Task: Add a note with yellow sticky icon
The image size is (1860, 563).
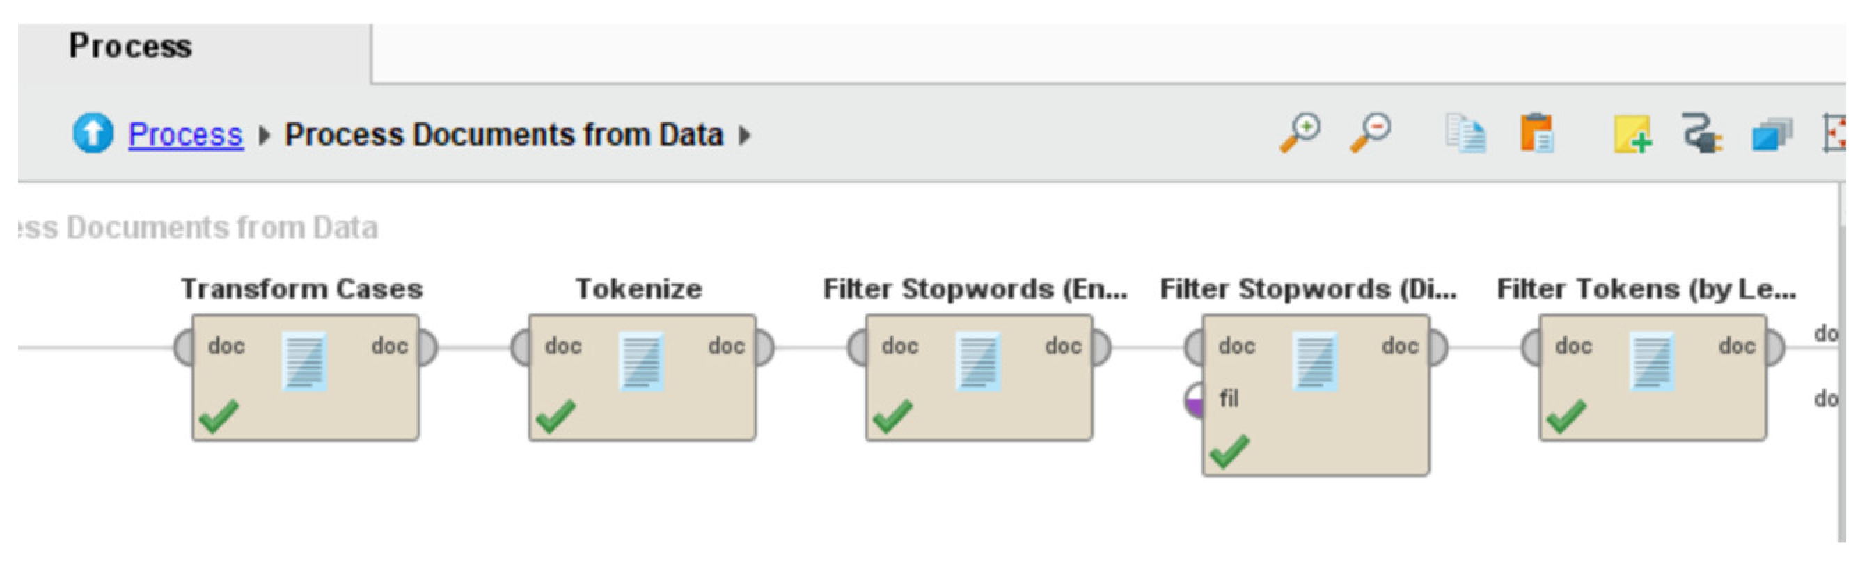Action: (1632, 134)
